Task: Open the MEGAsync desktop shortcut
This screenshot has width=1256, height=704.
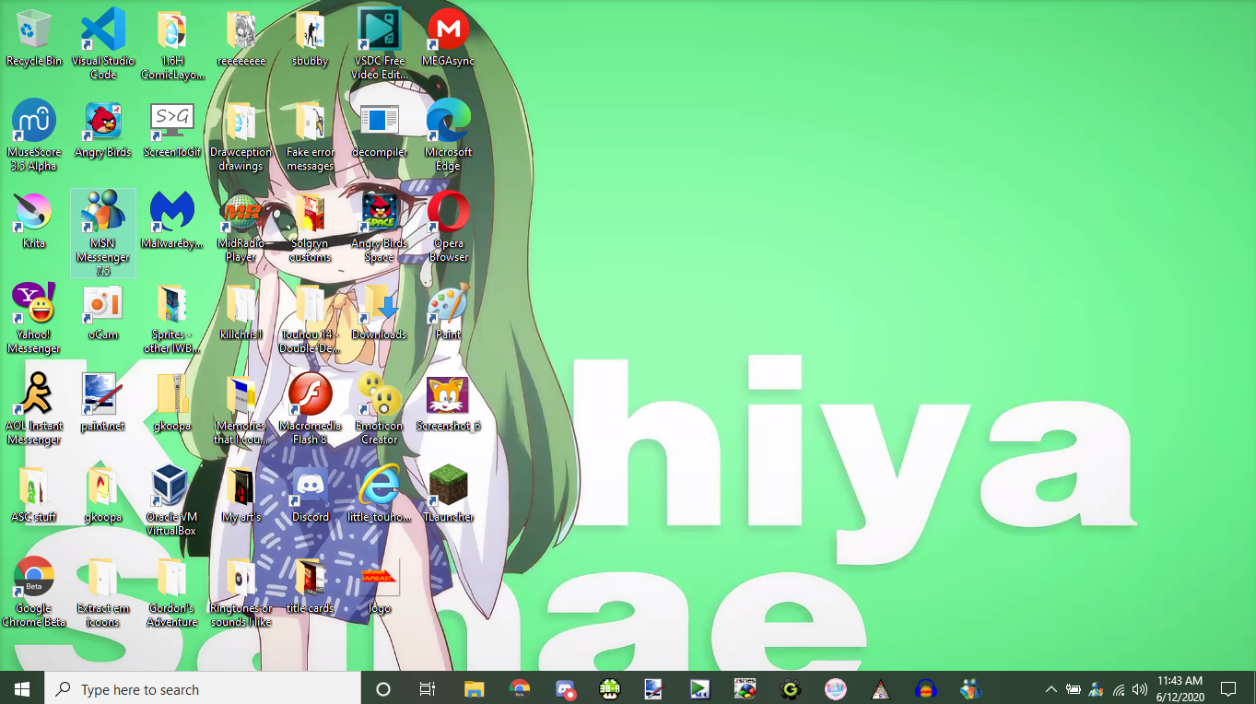Action: pyautogui.click(x=449, y=39)
